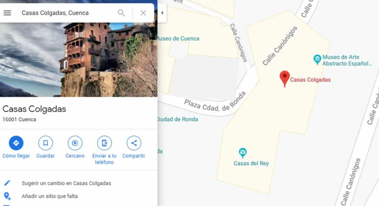This screenshot has width=379, height=206.
Task: Share location with the Compartir icon
Action: pos(134,143)
